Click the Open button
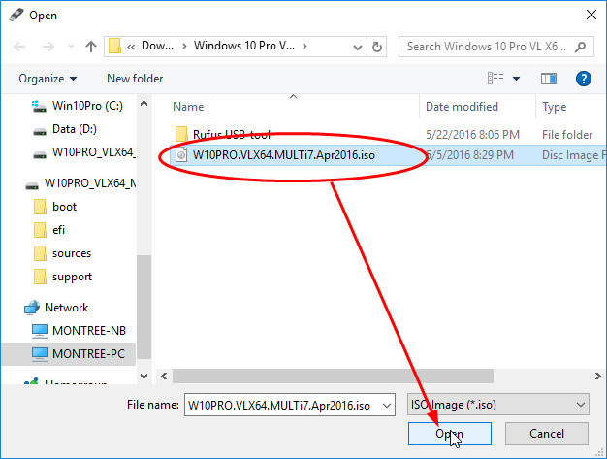Viewport: 607px width, 459px height. pos(450,434)
